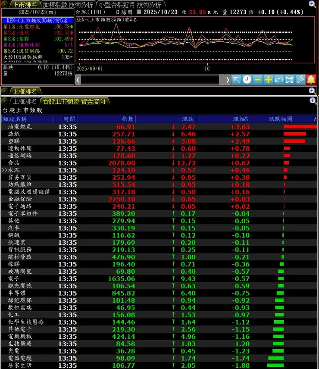Open the 日線圖 period dropdown arrow
The image size is (319, 369).
[139, 12]
